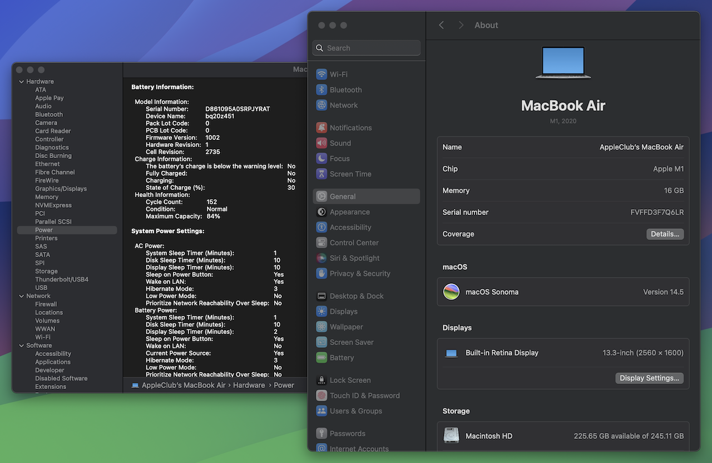
Task: Open the Privacy & Security hand icon
Action: (322, 273)
